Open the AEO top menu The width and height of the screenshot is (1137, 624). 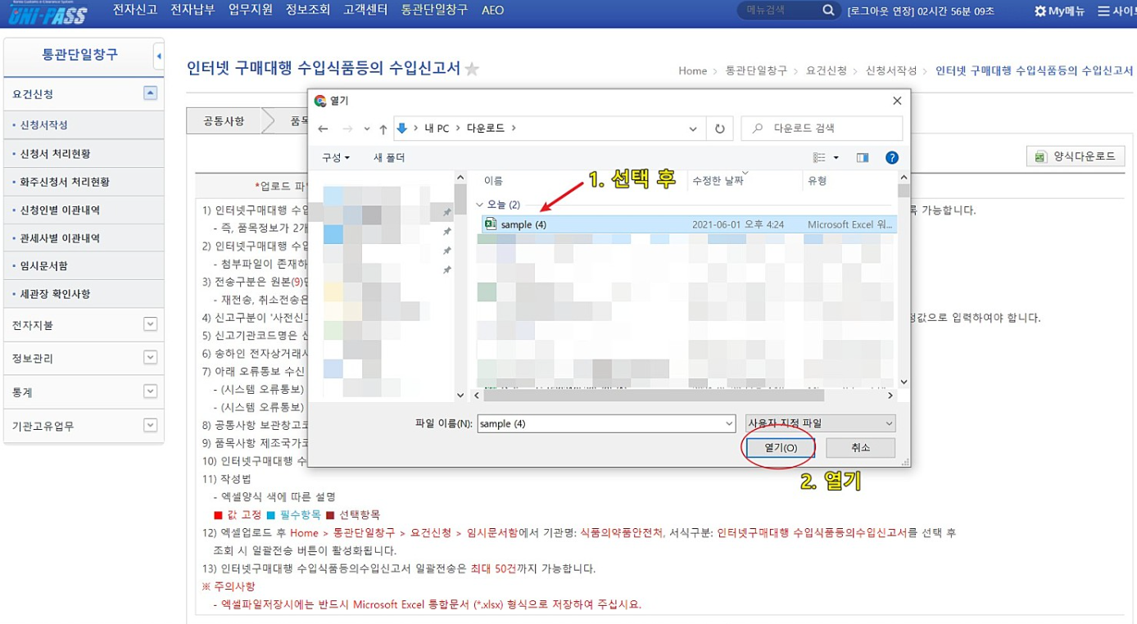coord(492,10)
